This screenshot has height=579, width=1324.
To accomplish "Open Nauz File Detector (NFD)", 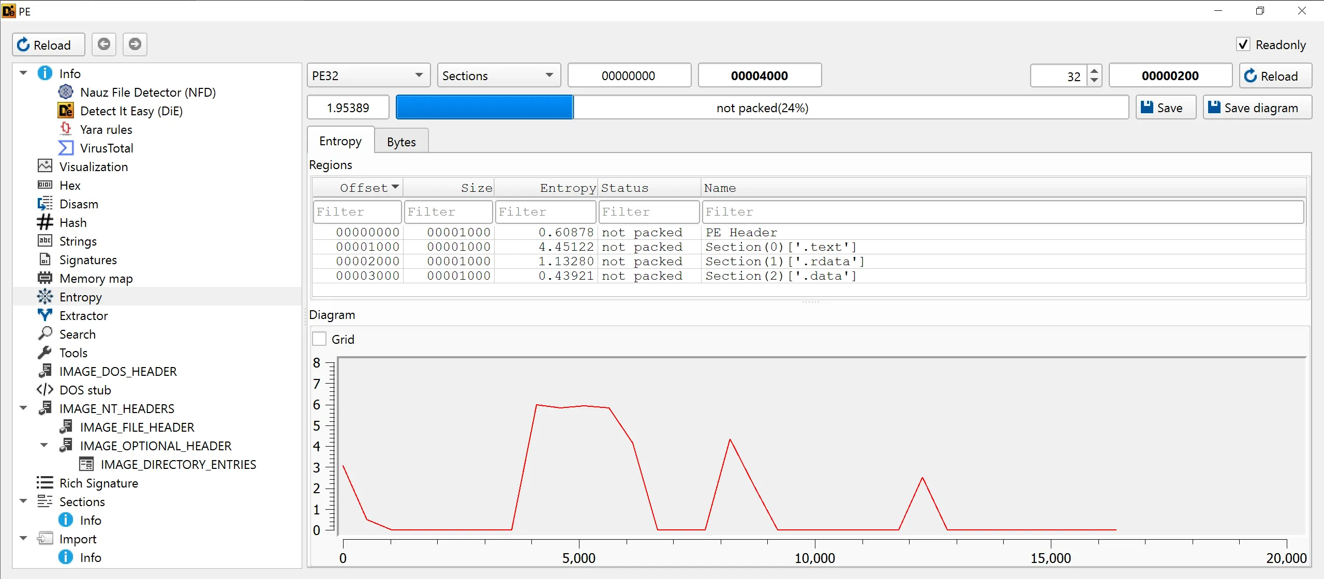I will [147, 93].
